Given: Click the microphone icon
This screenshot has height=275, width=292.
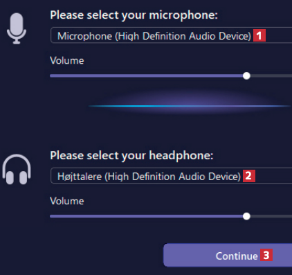Looking at the screenshot, I should (17, 28).
